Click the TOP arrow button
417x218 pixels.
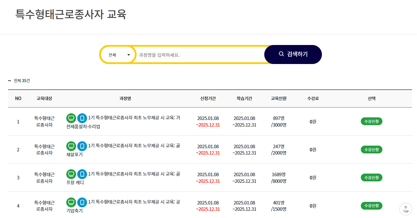point(406,209)
